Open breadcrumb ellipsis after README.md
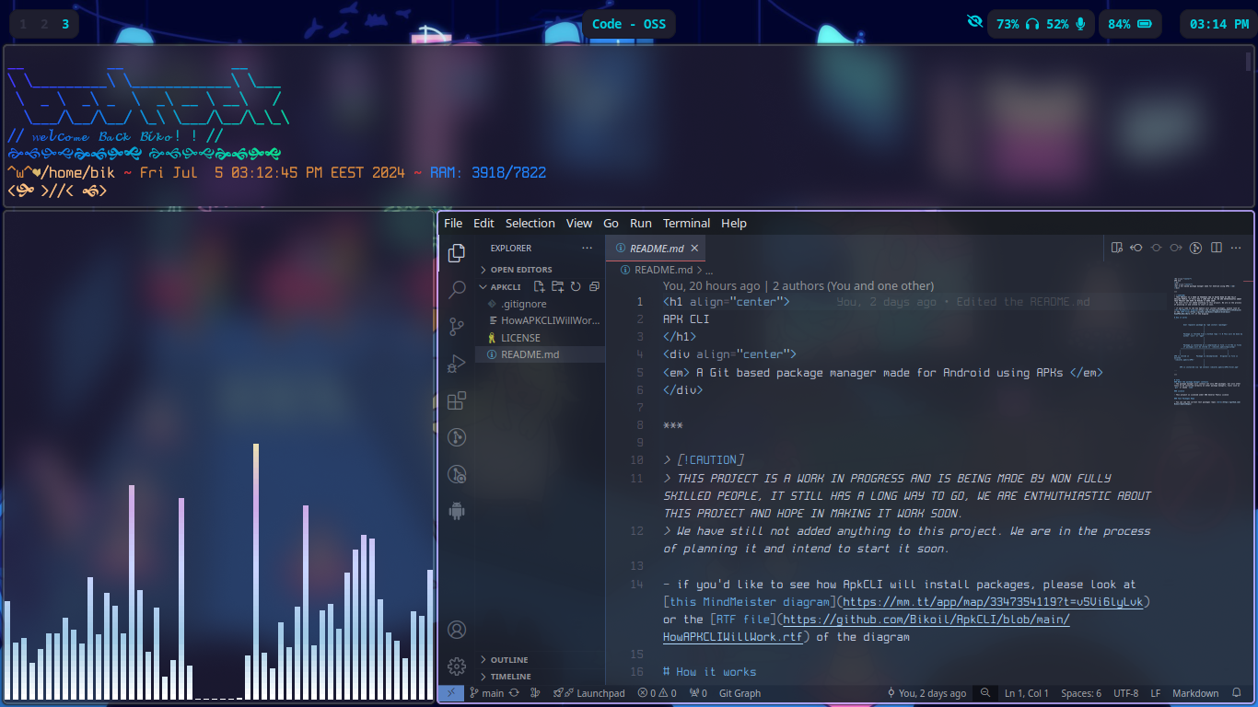This screenshot has width=1258, height=707. [x=709, y=270]
